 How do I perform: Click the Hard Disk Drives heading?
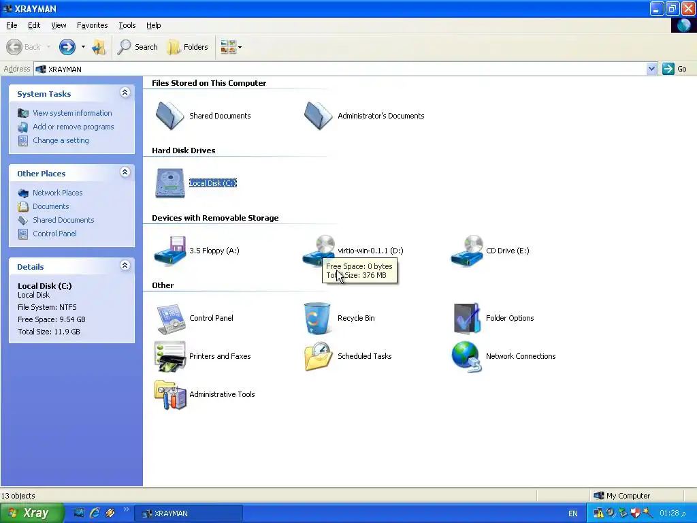(184, 150)
